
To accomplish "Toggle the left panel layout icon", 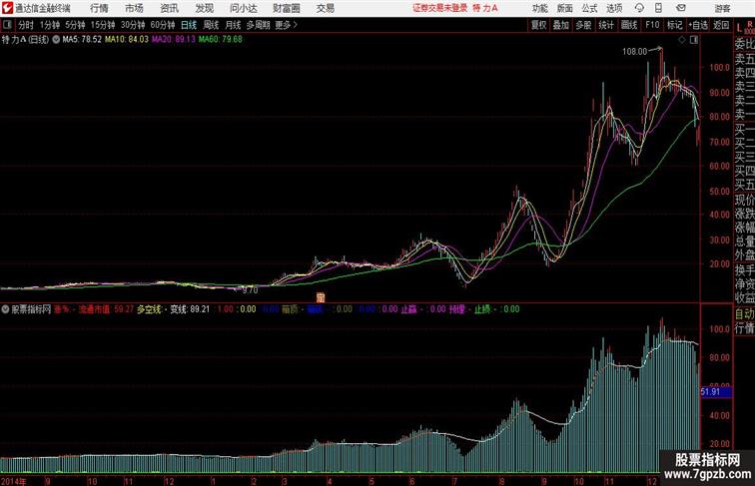I will (x=7, y=24).
